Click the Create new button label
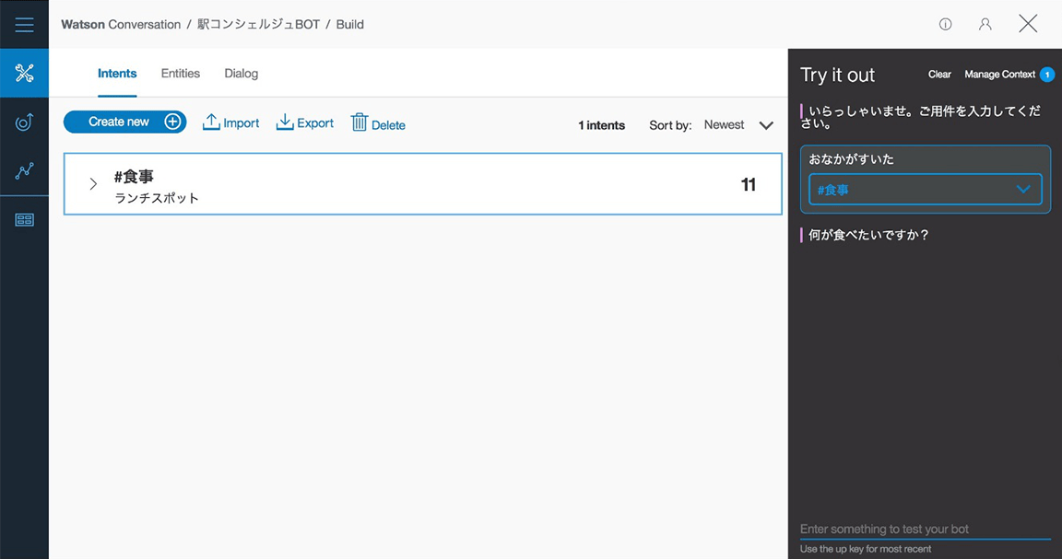The height and width of the screenshot is (559, 1062). [119, 122]
